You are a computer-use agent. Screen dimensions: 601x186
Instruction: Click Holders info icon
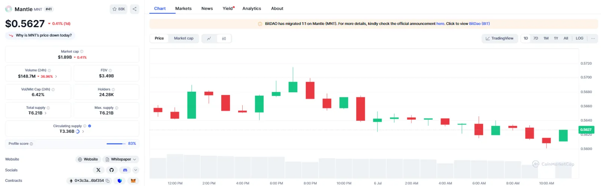click(113, 89)
